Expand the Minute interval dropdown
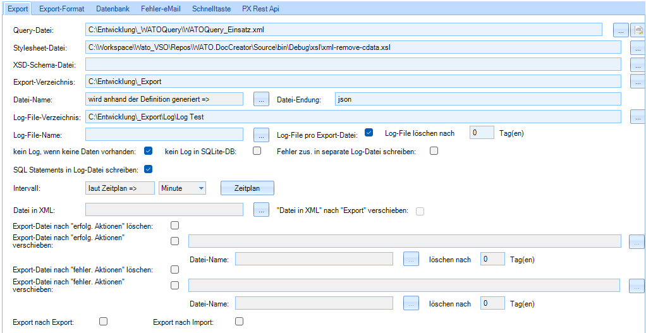This screenshot has height=333, width=646. [x=201, y=188]
